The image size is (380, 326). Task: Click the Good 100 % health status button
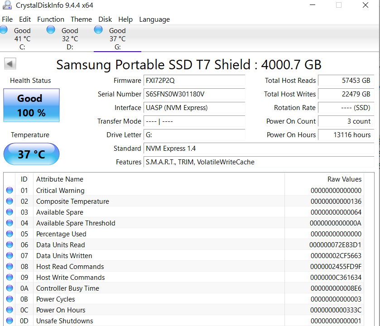point(31,105)
